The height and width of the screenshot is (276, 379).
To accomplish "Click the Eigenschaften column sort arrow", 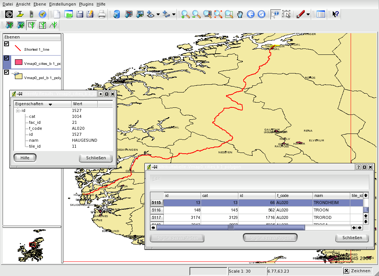I will (50, 104).
